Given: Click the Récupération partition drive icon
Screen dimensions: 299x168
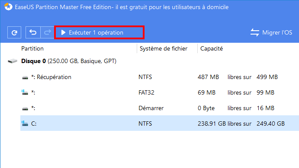Looking at the screenshot, I should click(25, 77).
